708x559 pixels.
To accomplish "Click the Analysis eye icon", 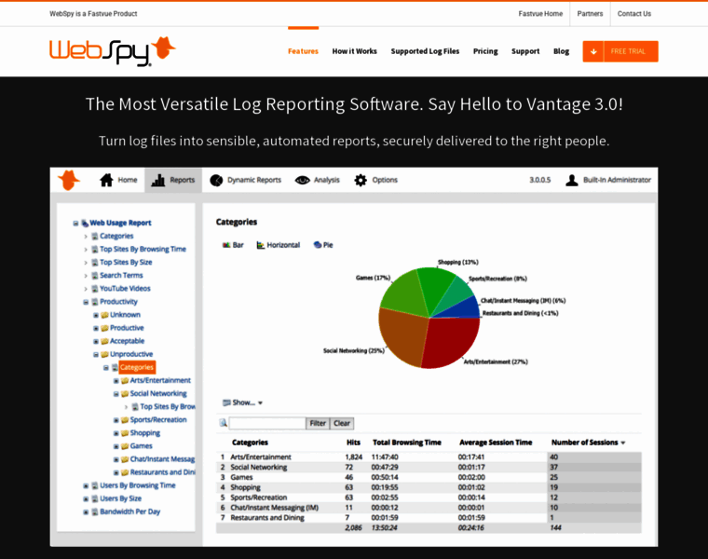I will [302, 180].
